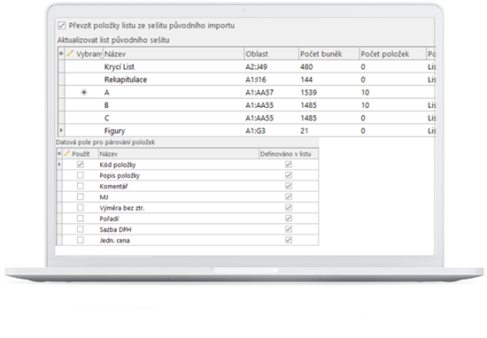Select the Rekapitulace row
The height and width of the screenshot is (338, 487).
(x=247, y=80)
